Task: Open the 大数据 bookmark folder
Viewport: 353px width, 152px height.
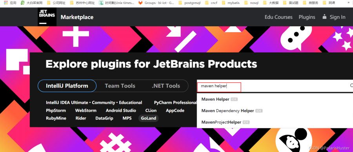Action: tap(271, 3)
